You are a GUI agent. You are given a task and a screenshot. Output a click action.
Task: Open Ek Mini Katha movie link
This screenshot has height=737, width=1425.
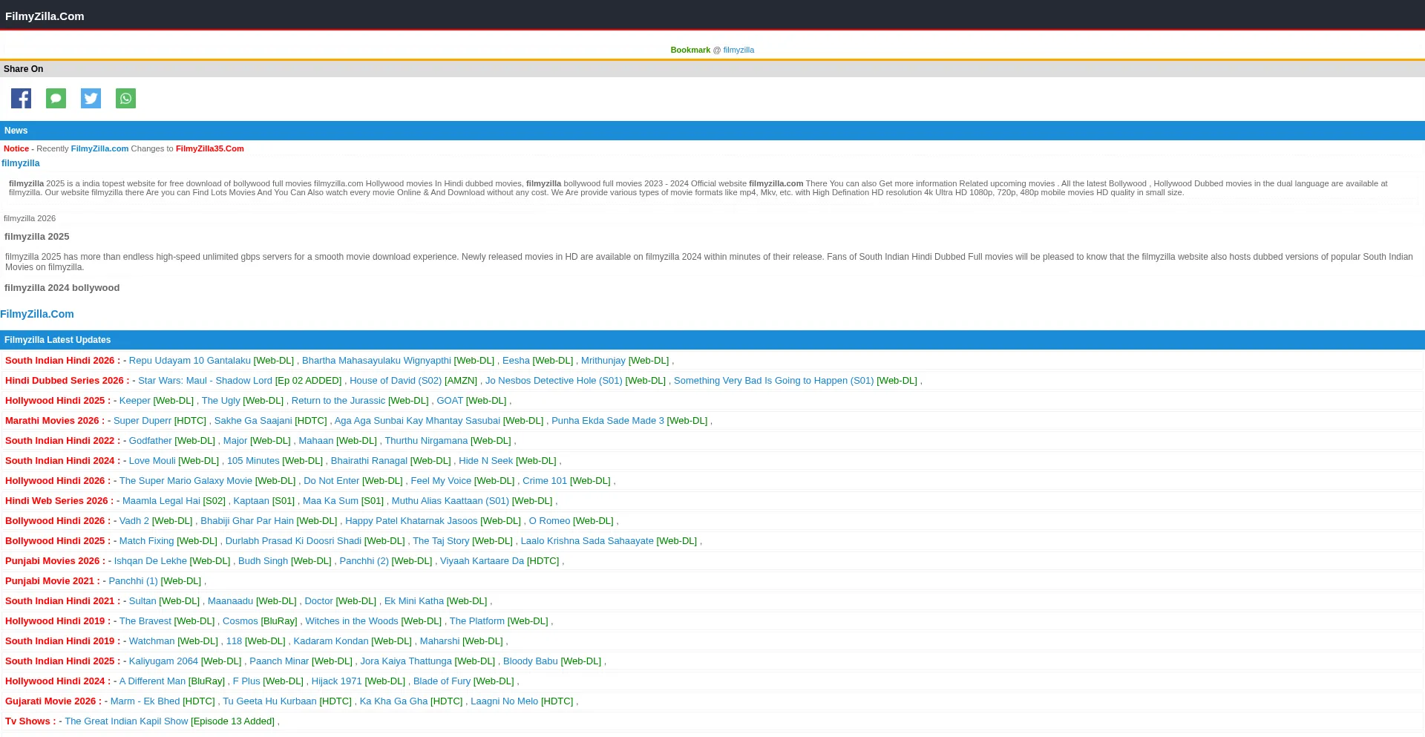tap(414, 601)
